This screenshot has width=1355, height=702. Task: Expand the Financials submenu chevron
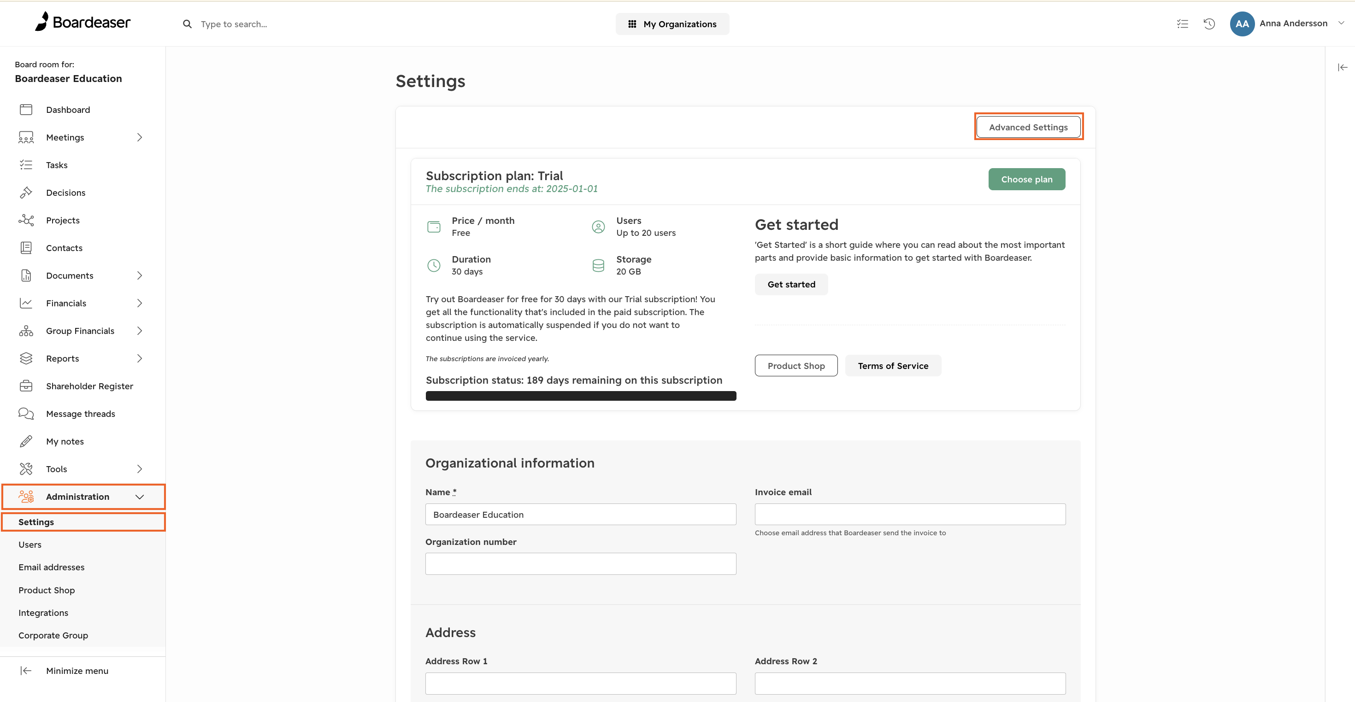[x=139, y=303]
